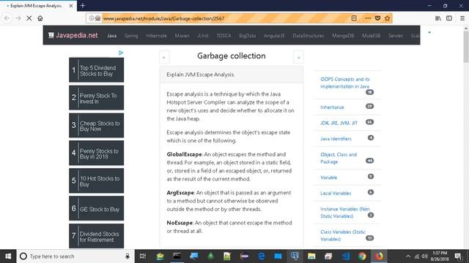This screenshot has width=469, height=263.
Task: Open the page actions menu
Action: (x=368, y=18)
